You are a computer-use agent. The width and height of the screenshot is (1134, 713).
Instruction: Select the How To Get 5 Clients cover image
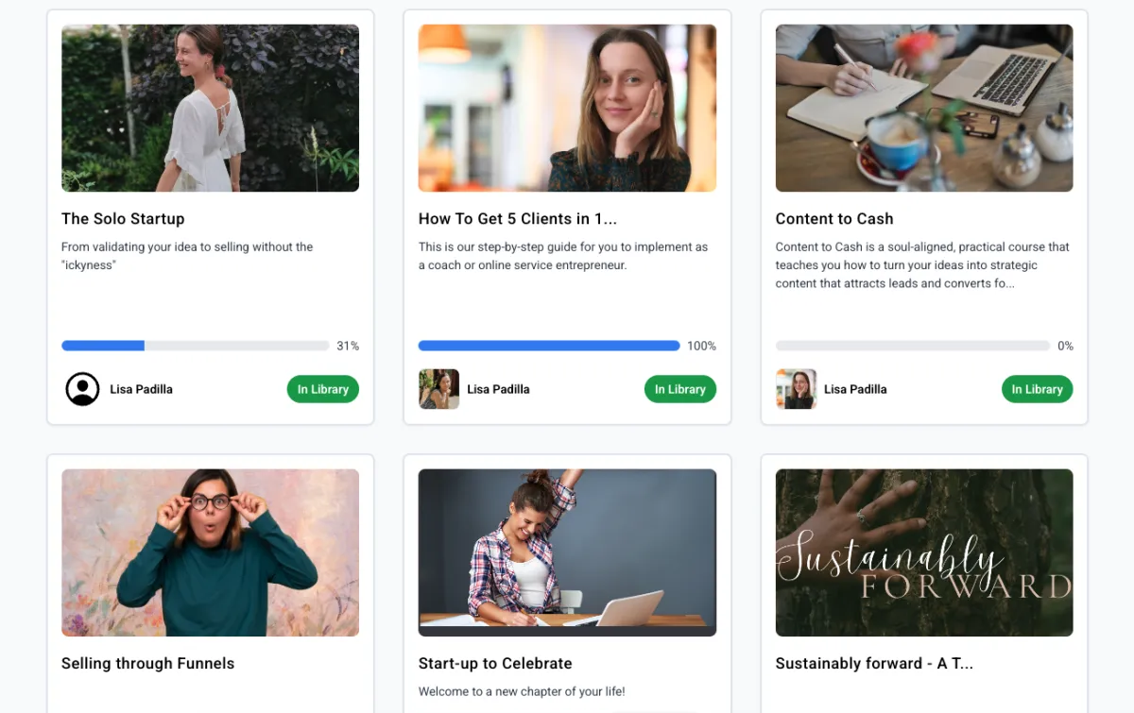pos(567,109)
